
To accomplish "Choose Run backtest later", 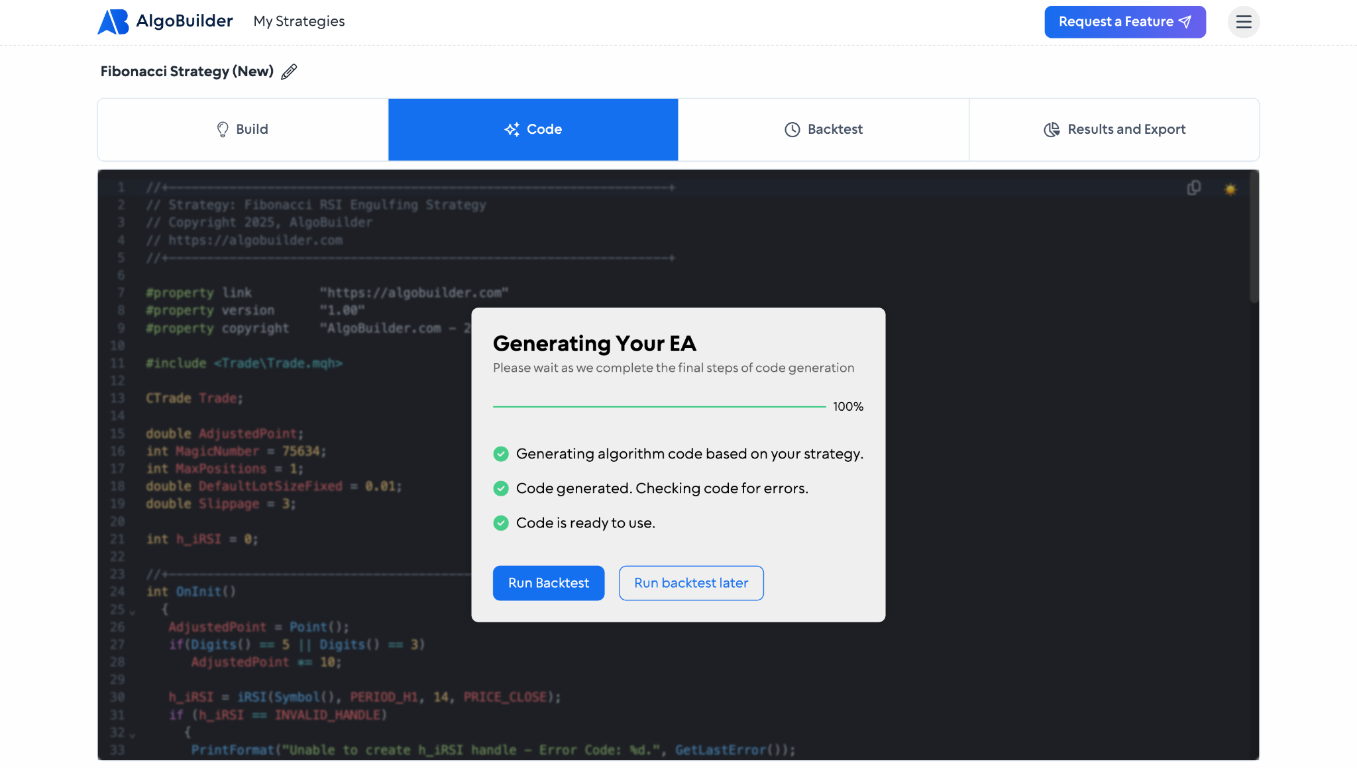I will [x=691, y=583].
